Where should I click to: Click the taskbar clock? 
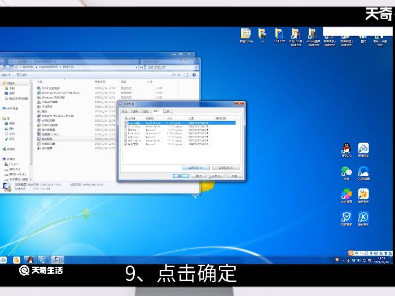[x=381, y=260]
